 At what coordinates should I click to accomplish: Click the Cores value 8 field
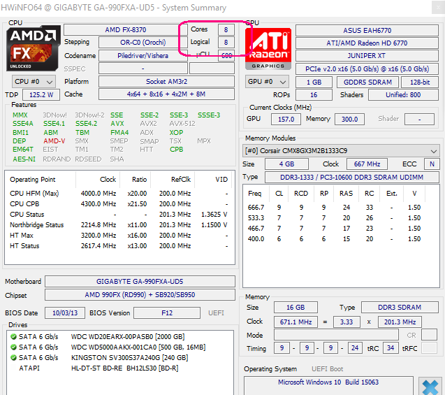(x=226, y=30)
